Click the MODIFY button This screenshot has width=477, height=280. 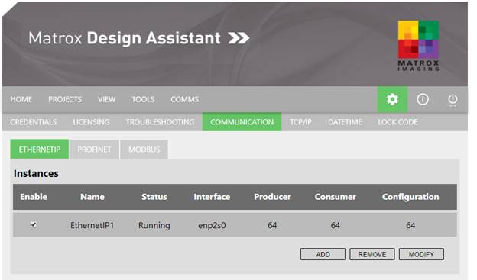click(421, 254)
